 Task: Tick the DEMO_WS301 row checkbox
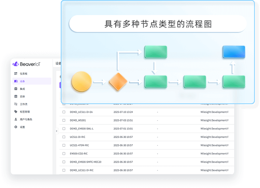point(64,120)
